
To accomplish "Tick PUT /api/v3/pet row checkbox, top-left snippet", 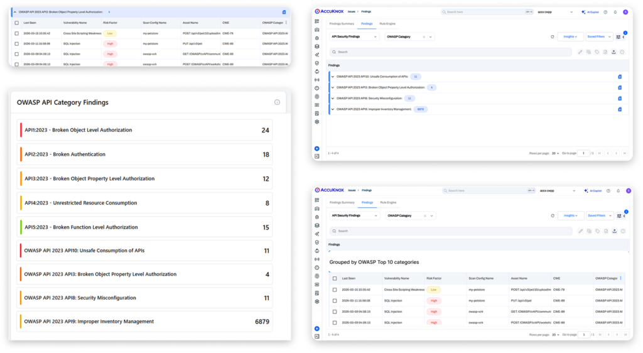I will coord(17,43).
